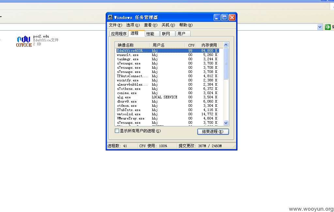The image size is (334, 212).
Task: Click the process list scroll down arrow
Action: 226,123
